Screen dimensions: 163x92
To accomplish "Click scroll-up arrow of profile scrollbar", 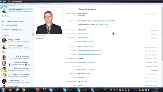I will tap(162, 6).
